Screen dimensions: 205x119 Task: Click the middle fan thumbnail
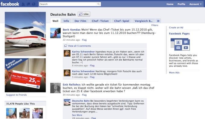pyautogui.click(x=24, y=113)
